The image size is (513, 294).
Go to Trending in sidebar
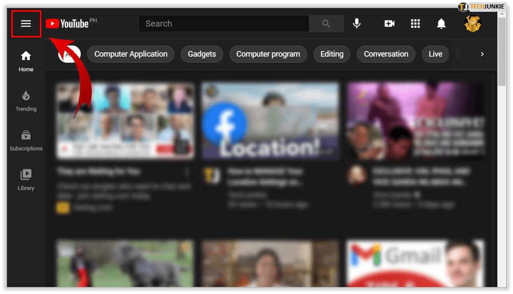(x=26, y=101)
